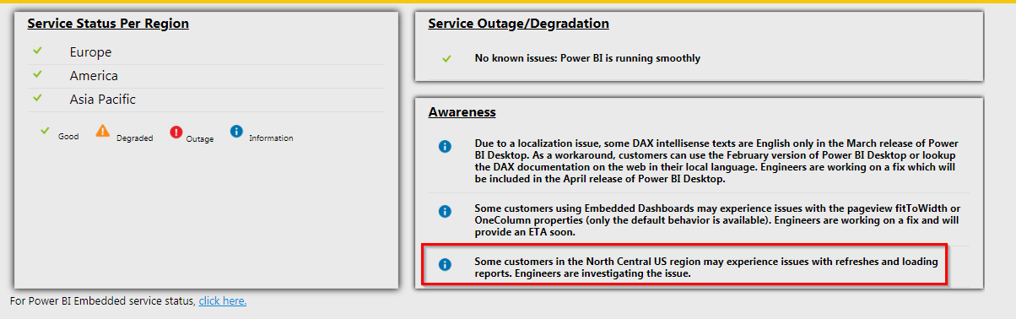Click the green checkmark next to Asia Pacific
Viewport: 1016px width, 319px height.
pos(37,99)
